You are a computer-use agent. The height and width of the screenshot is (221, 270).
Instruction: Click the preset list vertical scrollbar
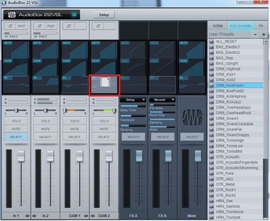pos(265,129)
